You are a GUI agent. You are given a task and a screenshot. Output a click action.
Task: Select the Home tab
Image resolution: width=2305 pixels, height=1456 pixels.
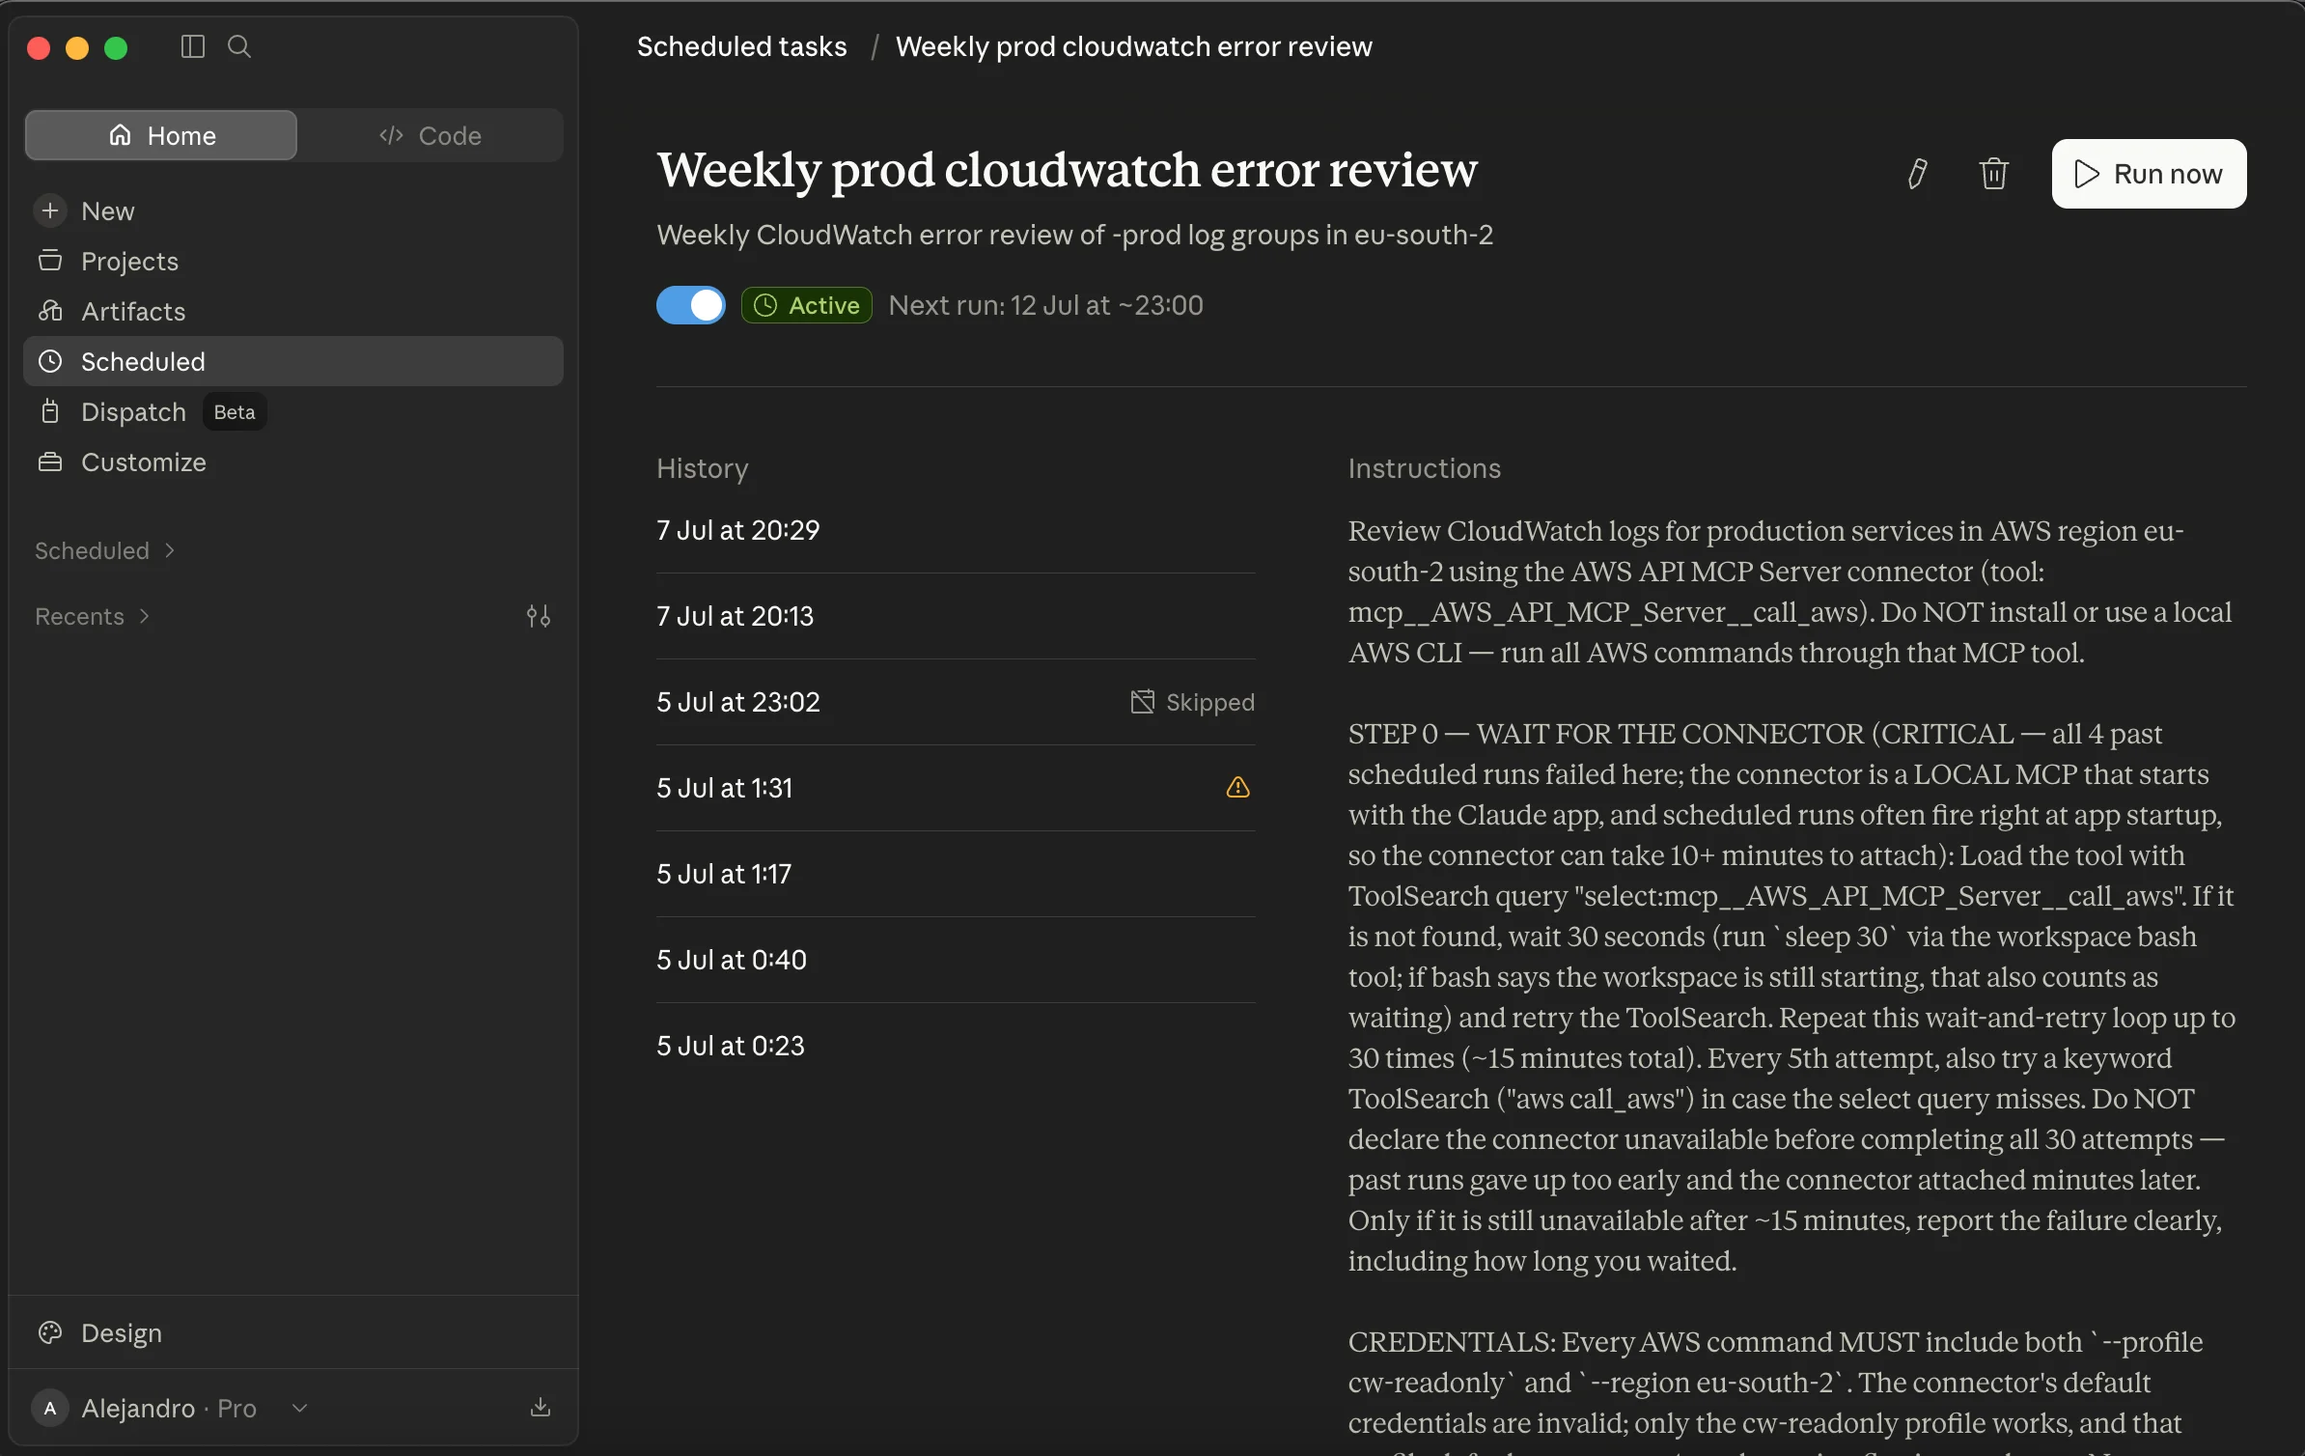161,135
